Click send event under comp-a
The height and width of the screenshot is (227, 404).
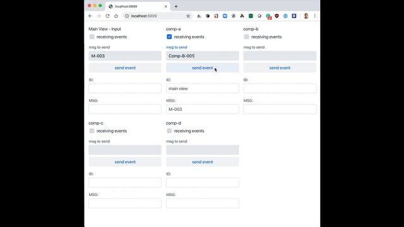202,68
